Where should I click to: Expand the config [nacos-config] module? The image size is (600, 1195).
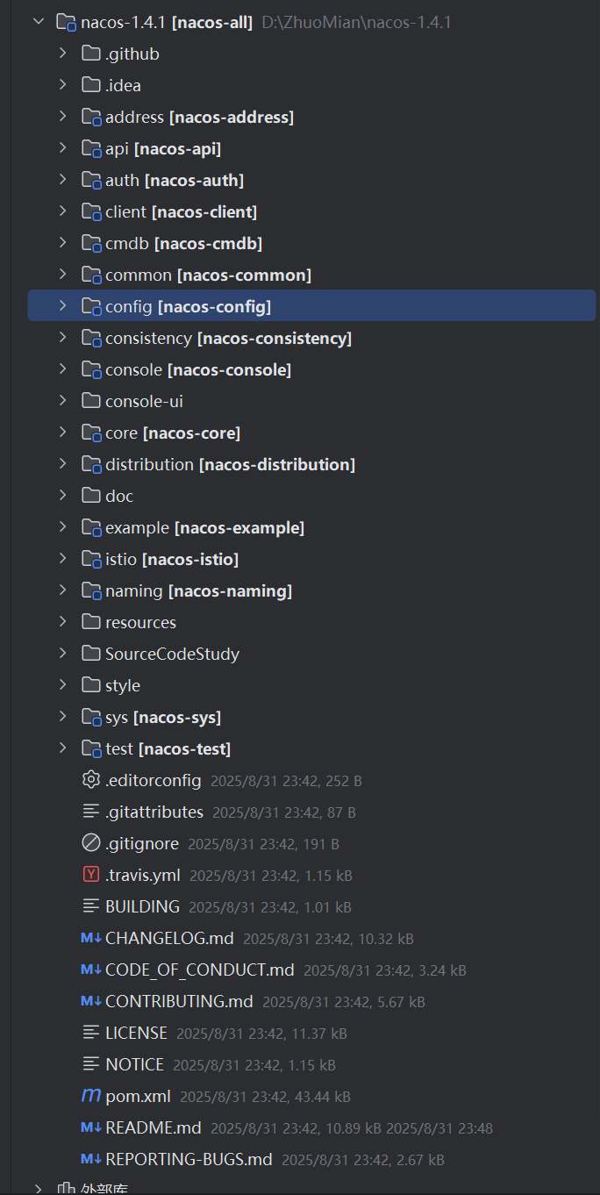coord(62,306)
